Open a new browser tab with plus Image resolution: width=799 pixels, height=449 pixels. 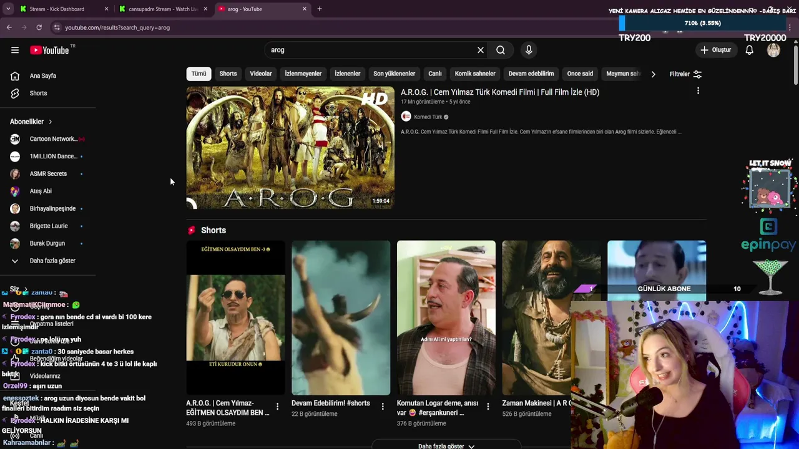tap(320, 9)
